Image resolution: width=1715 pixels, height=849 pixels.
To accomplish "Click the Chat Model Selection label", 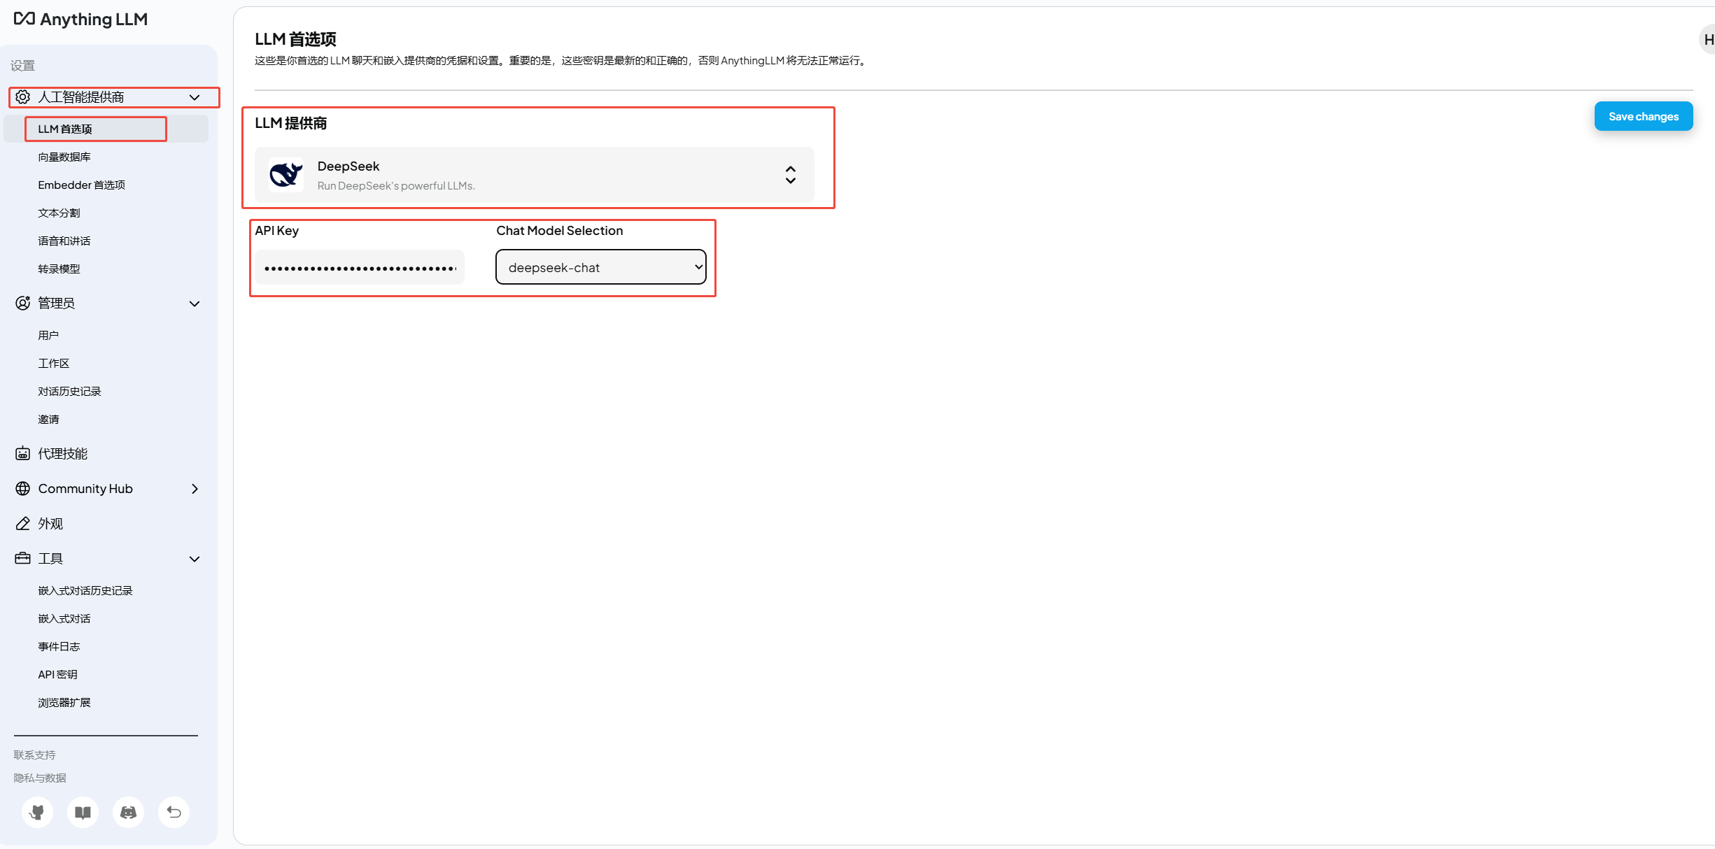I will point(560,230).
